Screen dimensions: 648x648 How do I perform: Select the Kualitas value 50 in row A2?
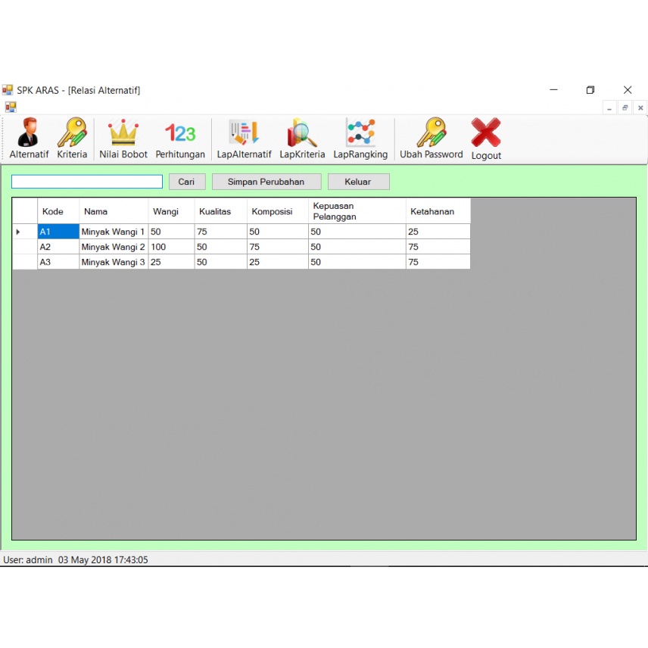pos(221,247)
